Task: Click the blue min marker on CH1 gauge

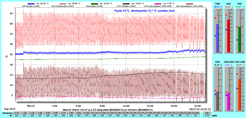Action: click(226, 30)
